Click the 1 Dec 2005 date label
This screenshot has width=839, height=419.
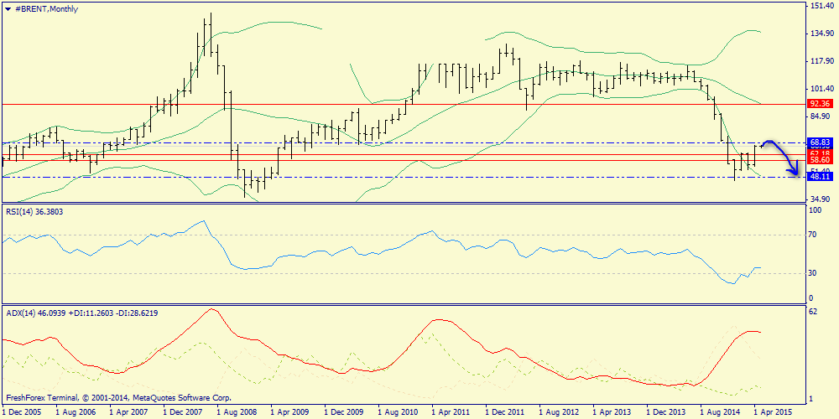[25, 412]
